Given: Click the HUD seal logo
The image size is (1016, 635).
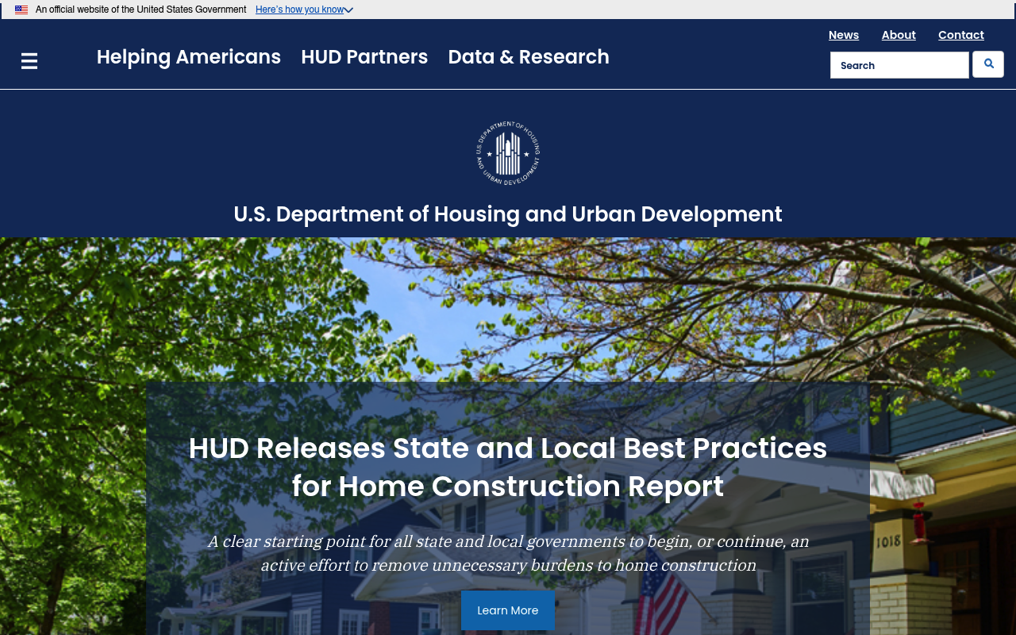Looking at the screenshot, I should point(508,153).
